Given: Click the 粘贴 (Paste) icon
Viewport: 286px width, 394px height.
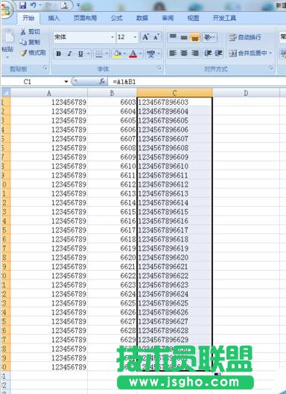Looking at the screenshot, I should (x=8, y=36).
